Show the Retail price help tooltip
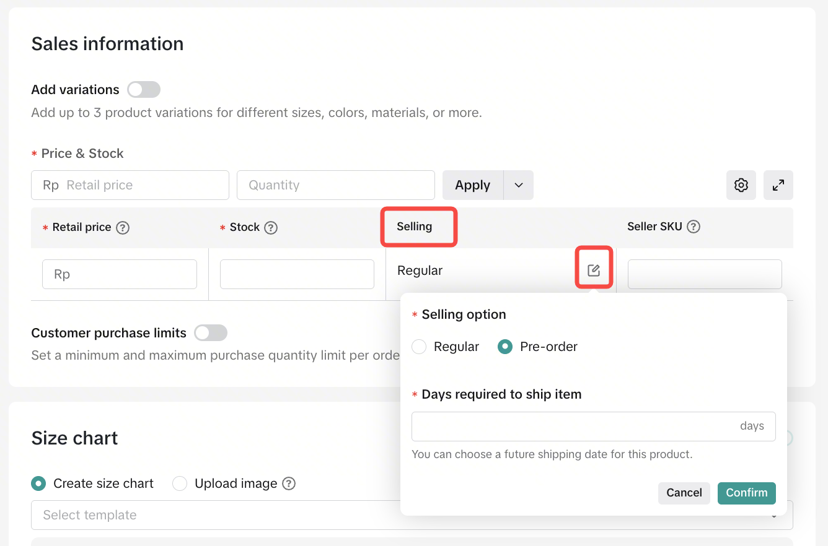 pyautogui.click(x=123, y=228)
